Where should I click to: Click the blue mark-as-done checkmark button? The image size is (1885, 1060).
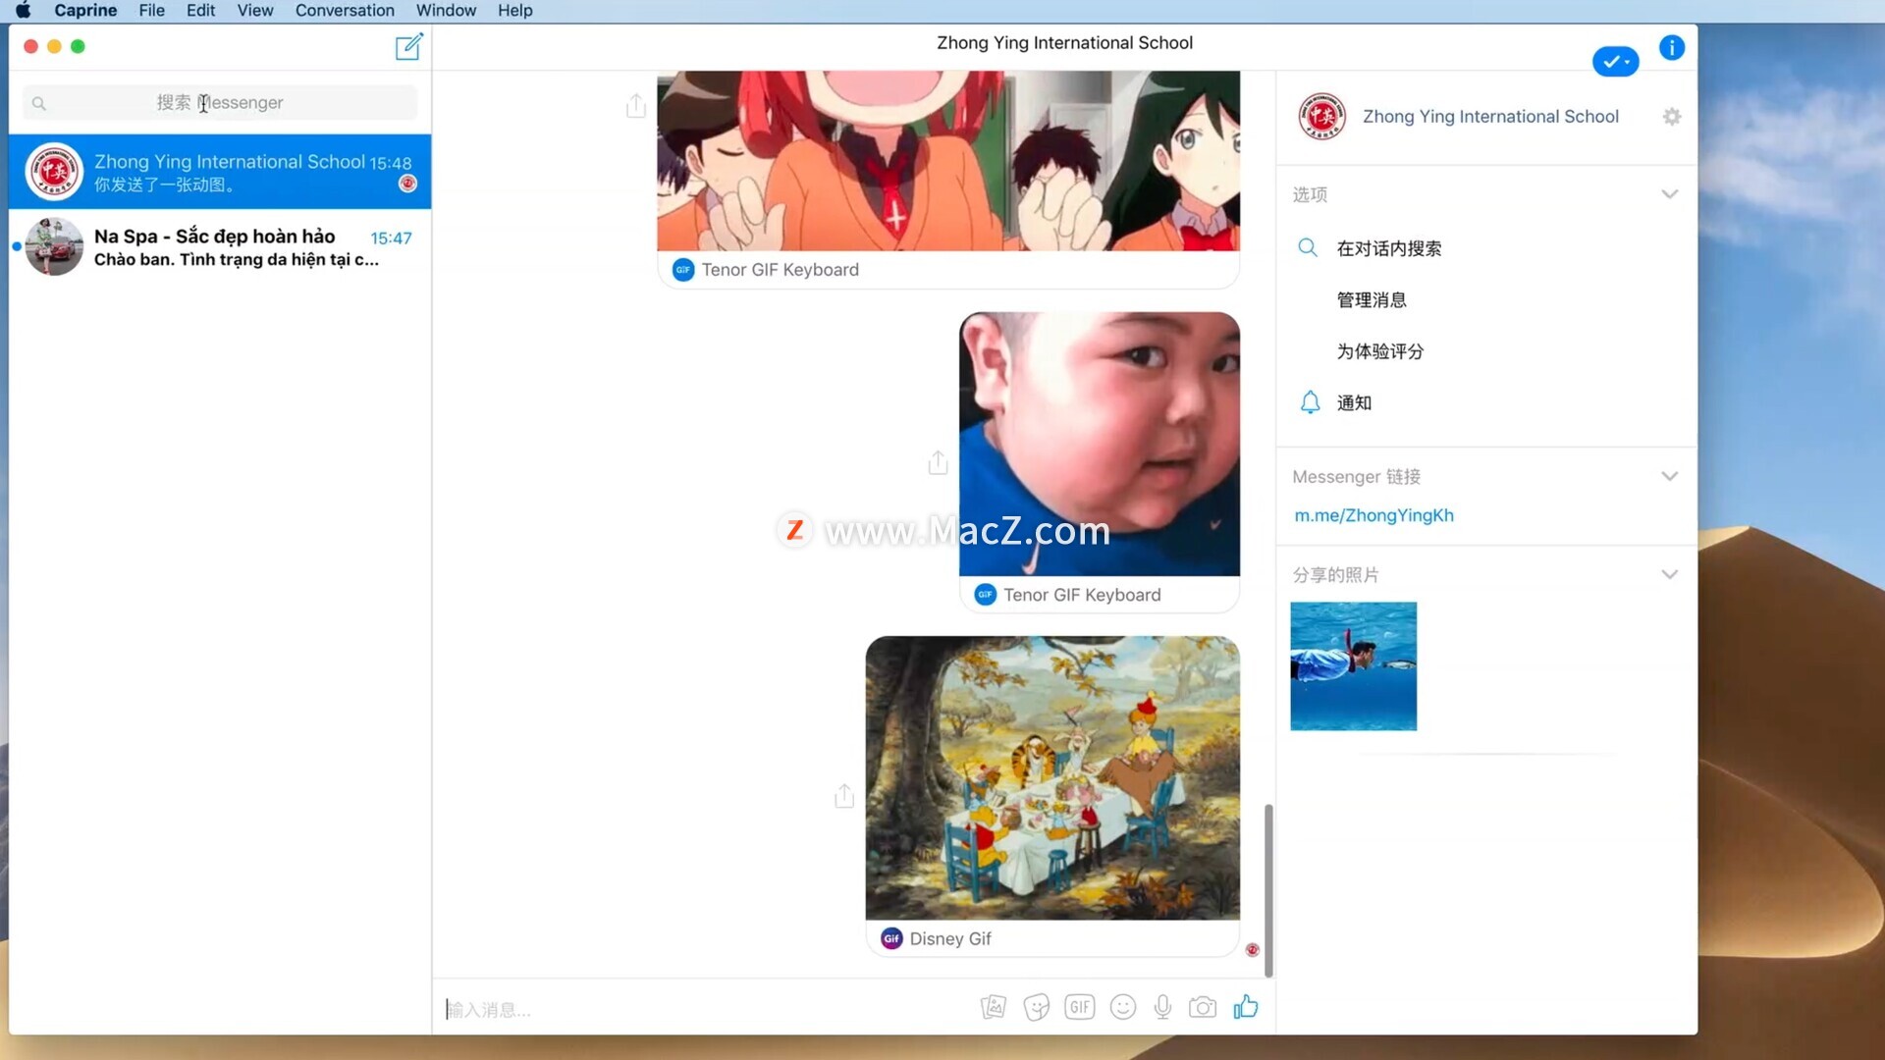(x=1615, y=61)
